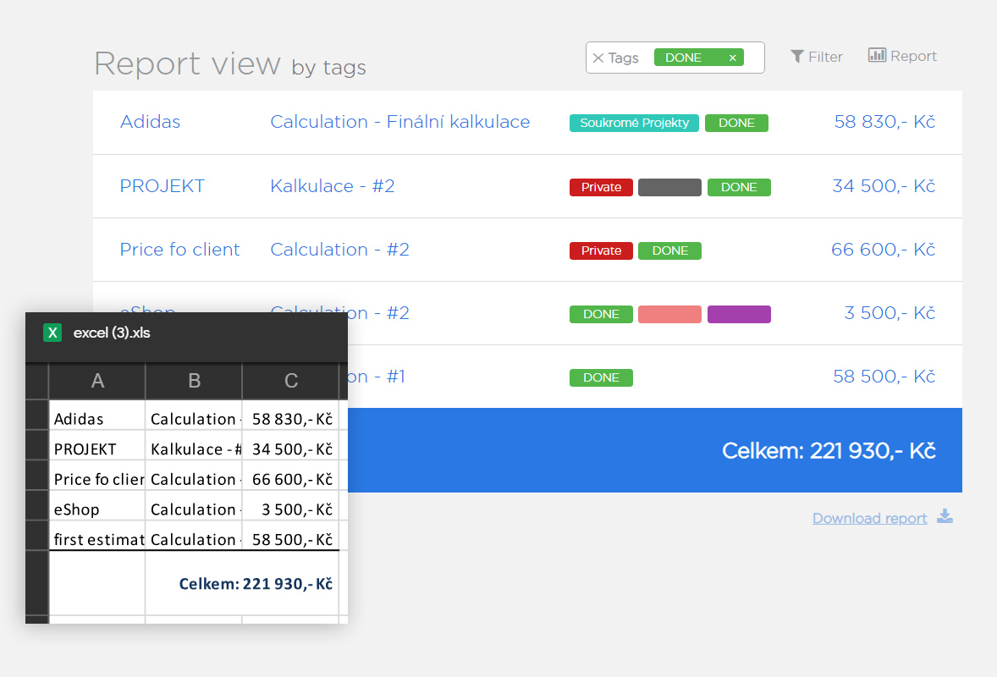Select Price fo clier cell in Excel
This screenshot has width=997, height=677.
click(x=97, y=476)
